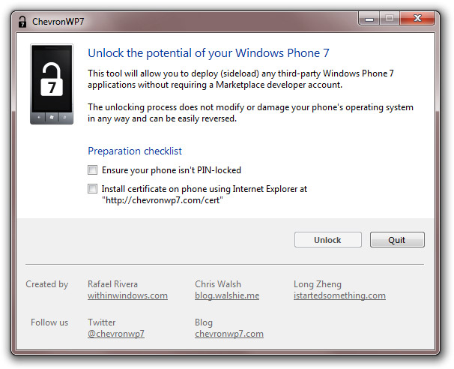Open the blog.walshie.me link
The height and width of the screenshot is (369, 454).
click(x=227, y=295)
